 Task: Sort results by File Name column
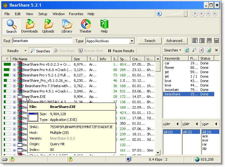(41, 59)
